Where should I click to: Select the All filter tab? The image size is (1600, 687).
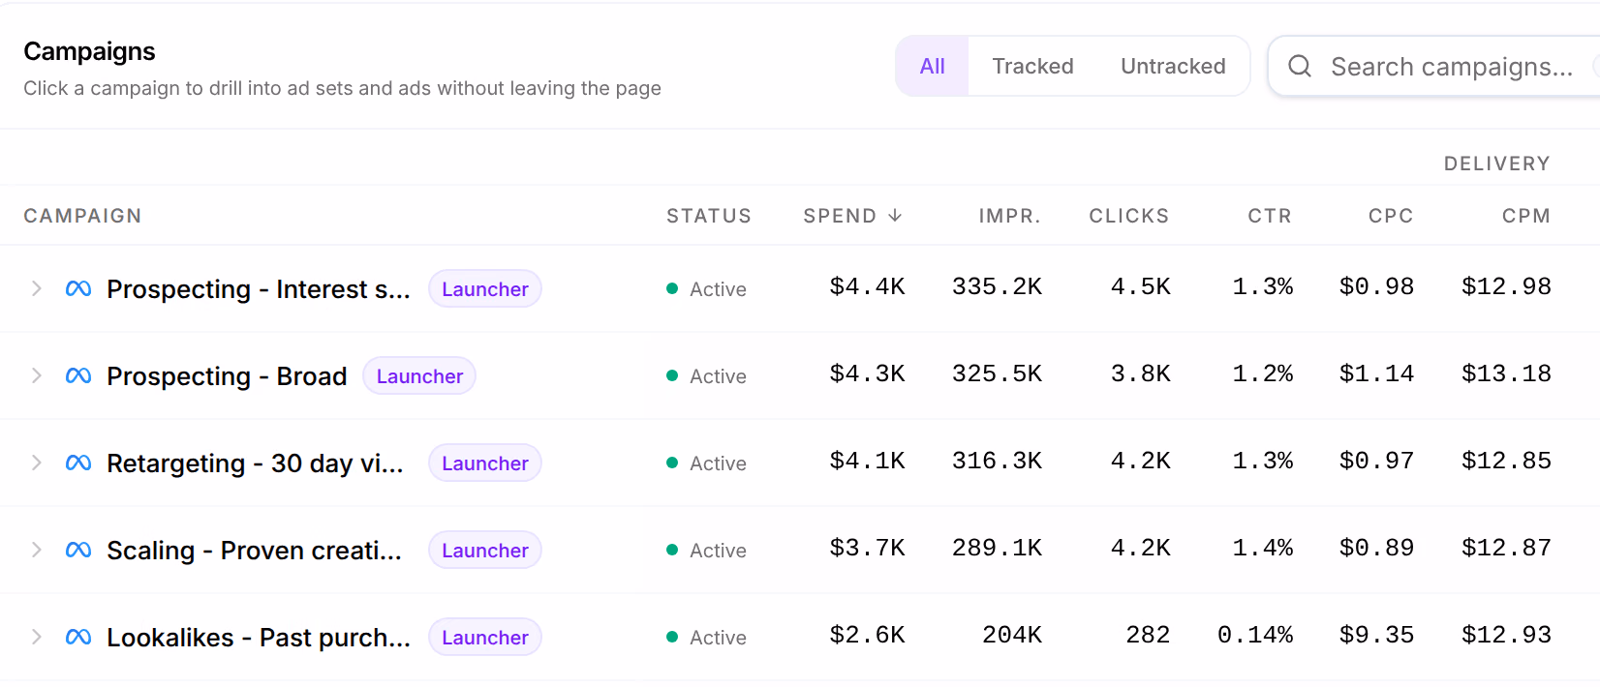coord(932,66)
